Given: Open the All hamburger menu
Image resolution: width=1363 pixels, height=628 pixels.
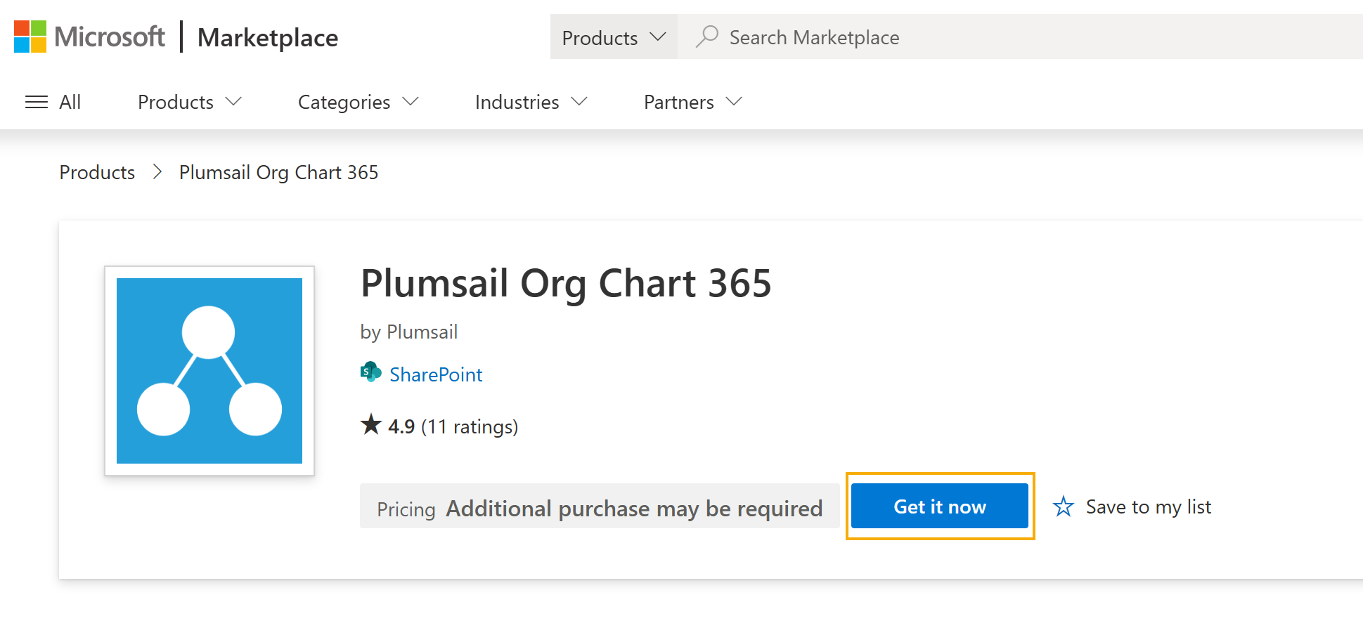Looking at the screenshot, I should click(53, 102).
